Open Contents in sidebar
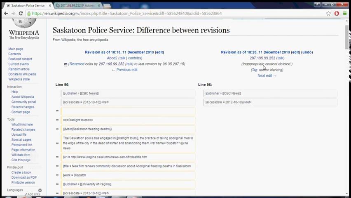This screenshot has height=198, width=351. tap(14, 54)
